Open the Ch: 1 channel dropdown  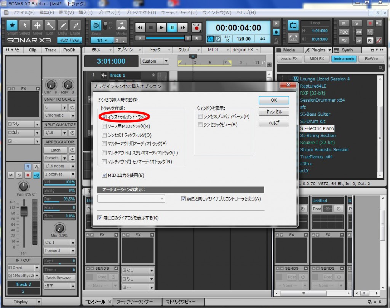pos(59,242)
